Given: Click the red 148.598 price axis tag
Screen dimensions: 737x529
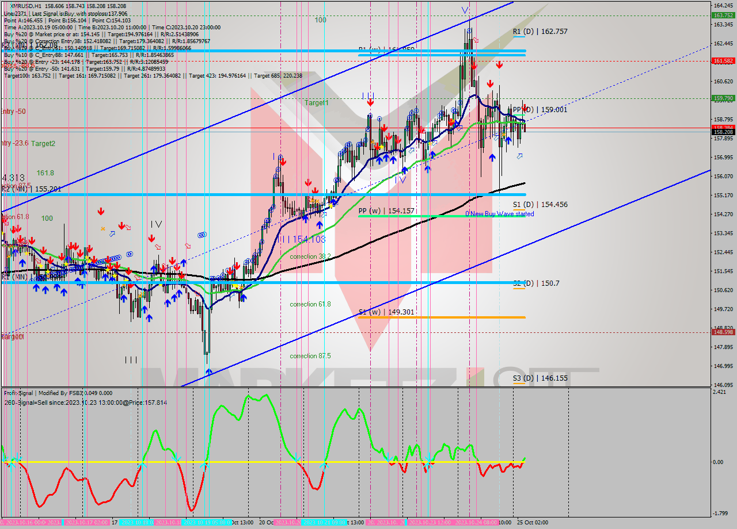Looking at the screenshot, I should click(723, 332).
